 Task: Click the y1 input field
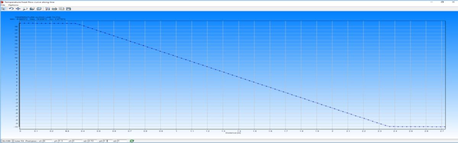63,141
